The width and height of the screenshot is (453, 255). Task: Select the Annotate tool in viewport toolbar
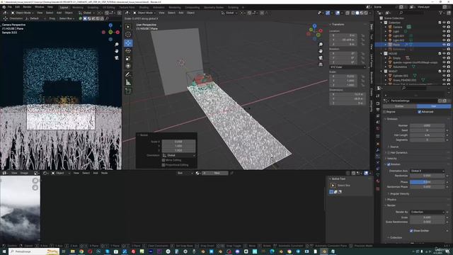coord(128,74)
